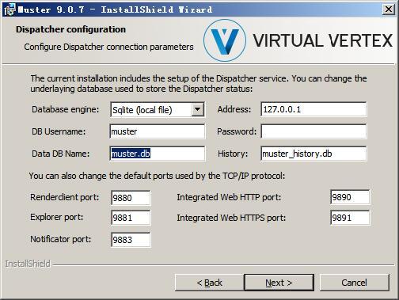Click the "Dispatcher configuration" heading

point(70,29)
